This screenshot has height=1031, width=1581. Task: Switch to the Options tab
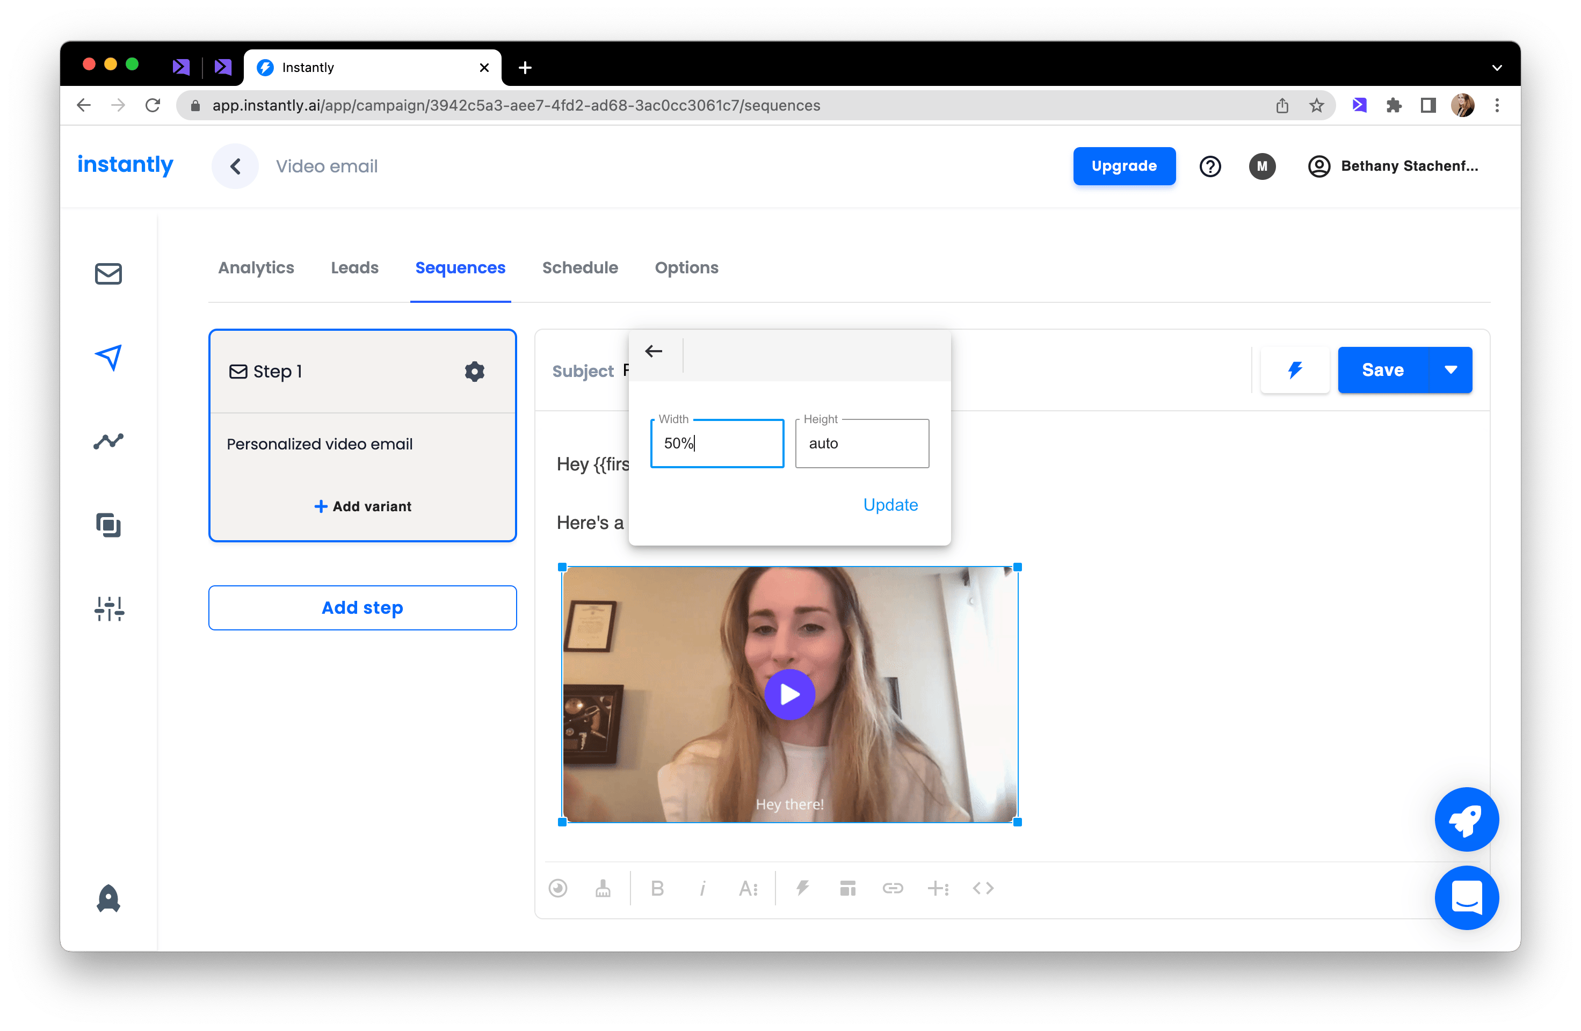point(686,268)
